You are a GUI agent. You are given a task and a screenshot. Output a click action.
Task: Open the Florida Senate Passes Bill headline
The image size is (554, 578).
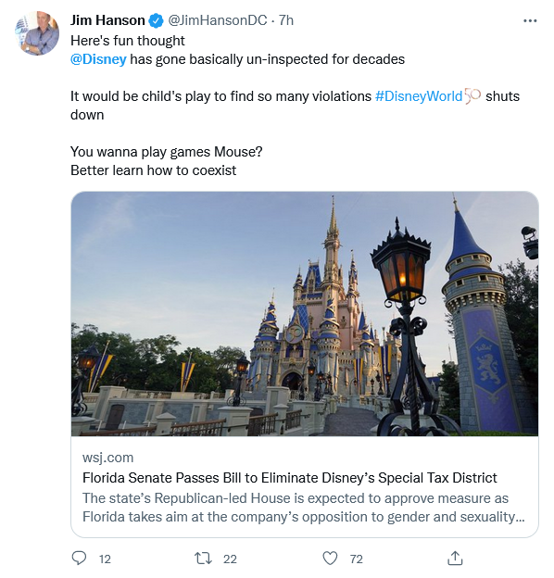pyautogui.click(x=290, y=478)
